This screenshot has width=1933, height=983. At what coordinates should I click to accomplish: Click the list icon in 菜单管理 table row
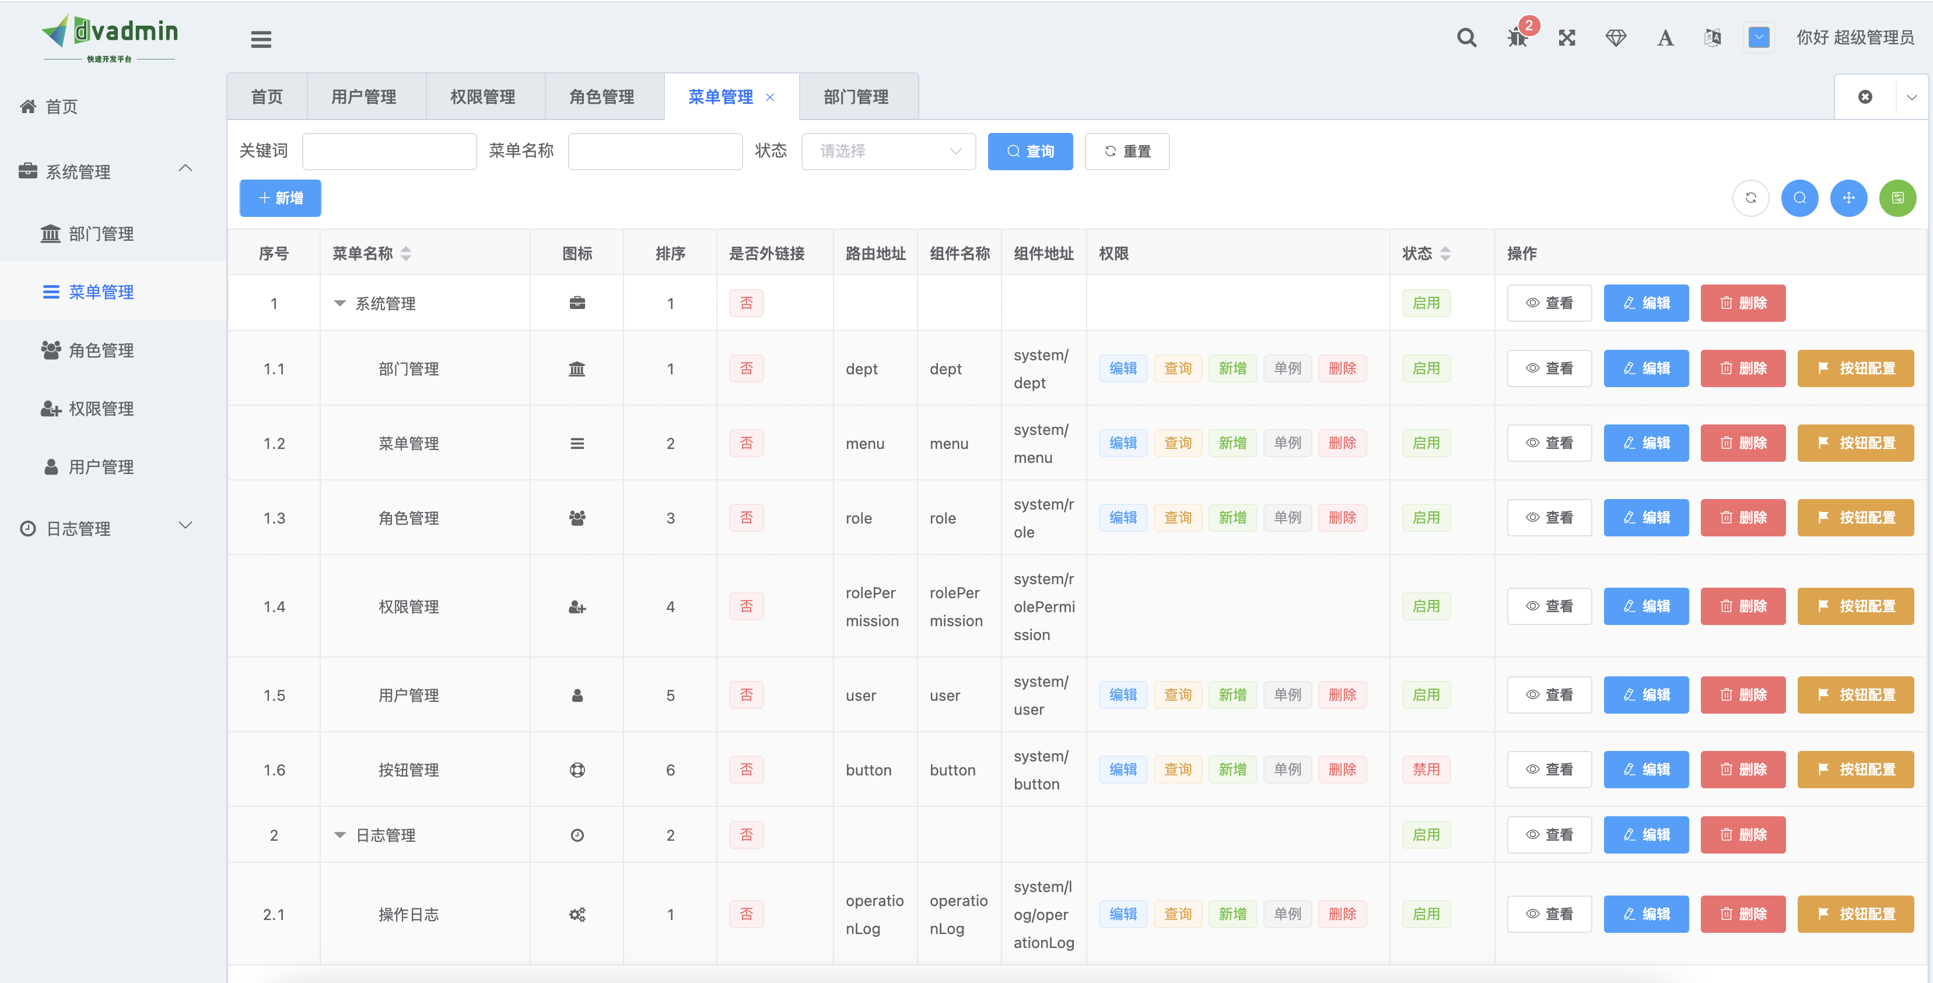[577, 443]
